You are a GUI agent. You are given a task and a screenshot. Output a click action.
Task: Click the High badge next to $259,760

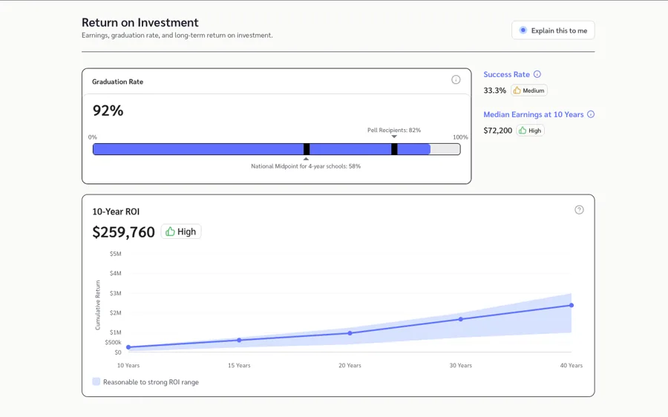[181, 232]
